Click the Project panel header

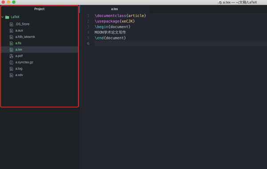(x=39, y=9)
